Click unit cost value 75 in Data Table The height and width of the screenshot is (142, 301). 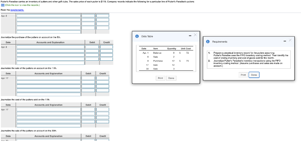tap(187, 61)
